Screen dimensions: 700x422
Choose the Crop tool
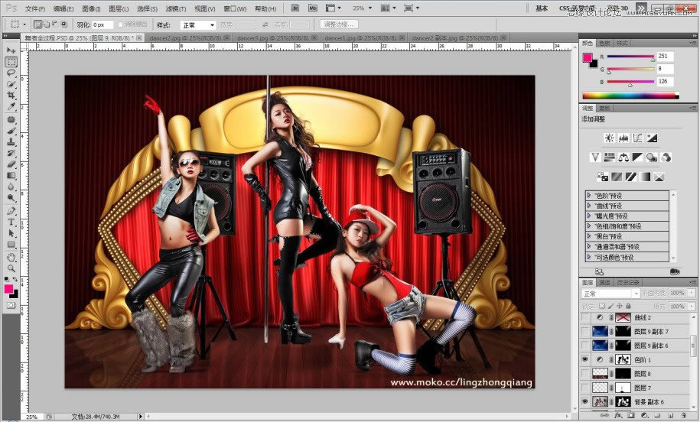tap(11, 96)
